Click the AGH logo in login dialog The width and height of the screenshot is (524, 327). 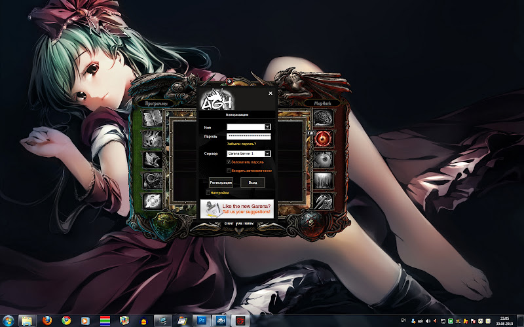point(217,99)
